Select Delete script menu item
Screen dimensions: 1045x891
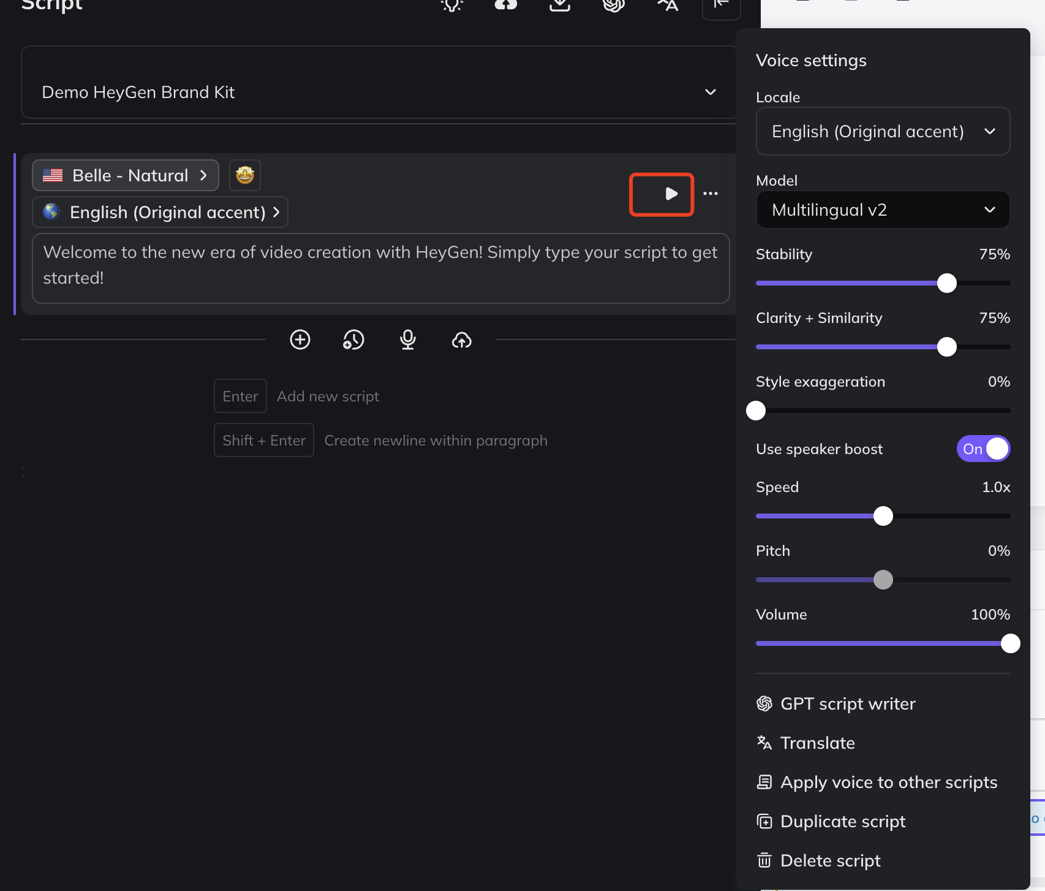(x=883, y=860)
